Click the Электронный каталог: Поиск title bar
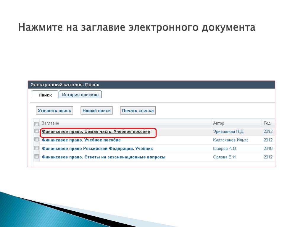The image size is (303, 227). pos(151,85)
